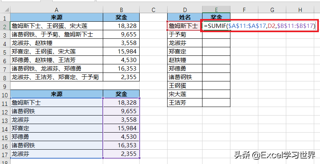Click 王洁芳 in column D
Viewport: 320px width, 164px height.
185,103
